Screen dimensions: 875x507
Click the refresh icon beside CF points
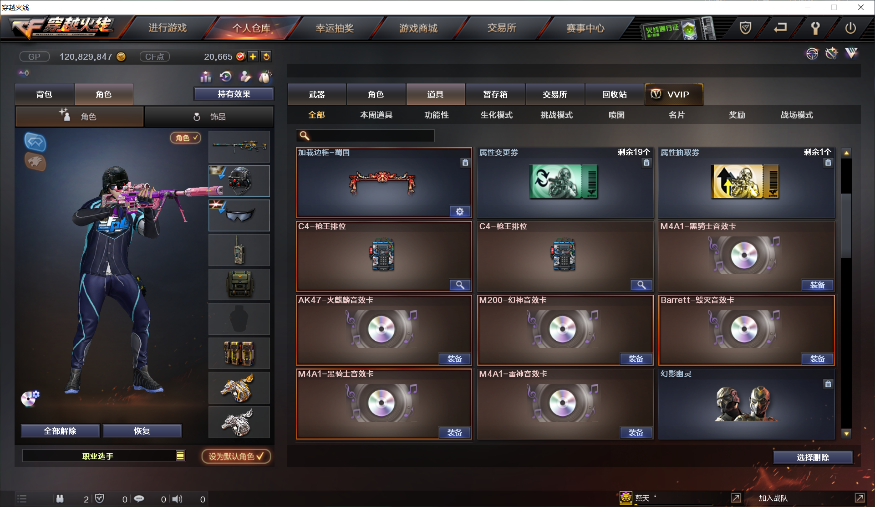point(266,56)
